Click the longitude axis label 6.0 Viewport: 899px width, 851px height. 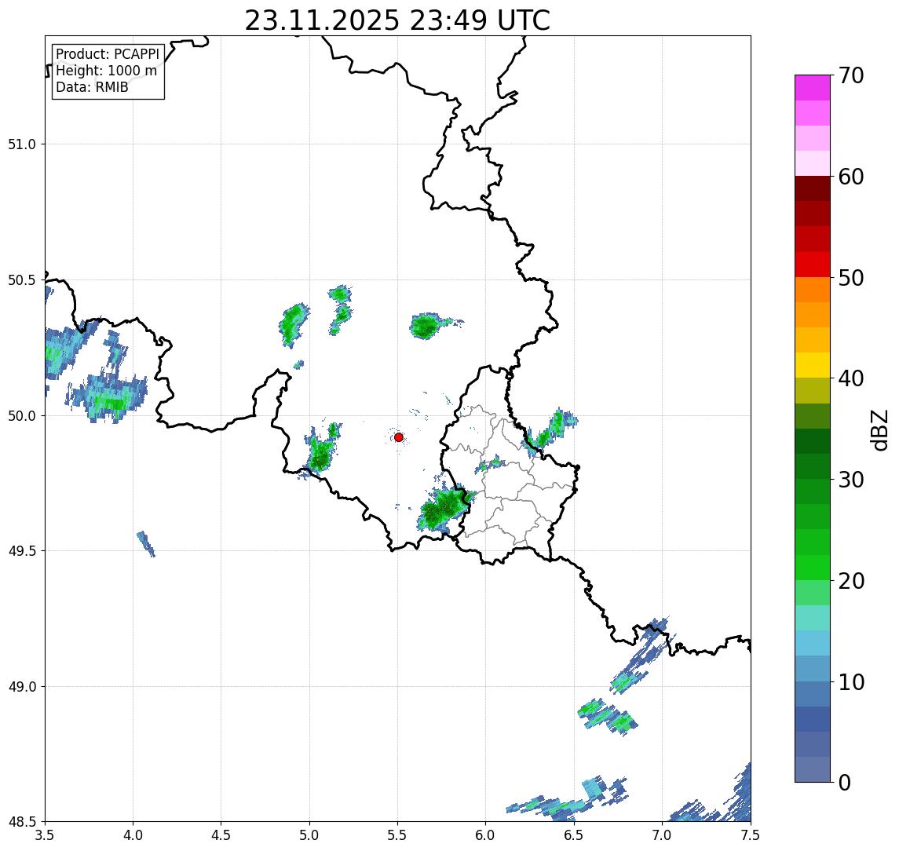pos(486,835)
